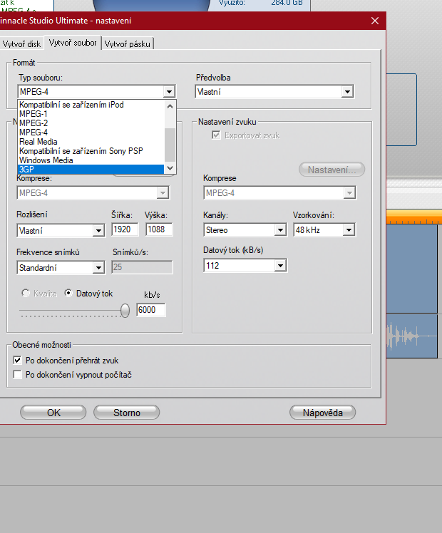Viewport: 442px width, 533px height.
Task: Click the Nápověda help button
Action: point(322,413)
